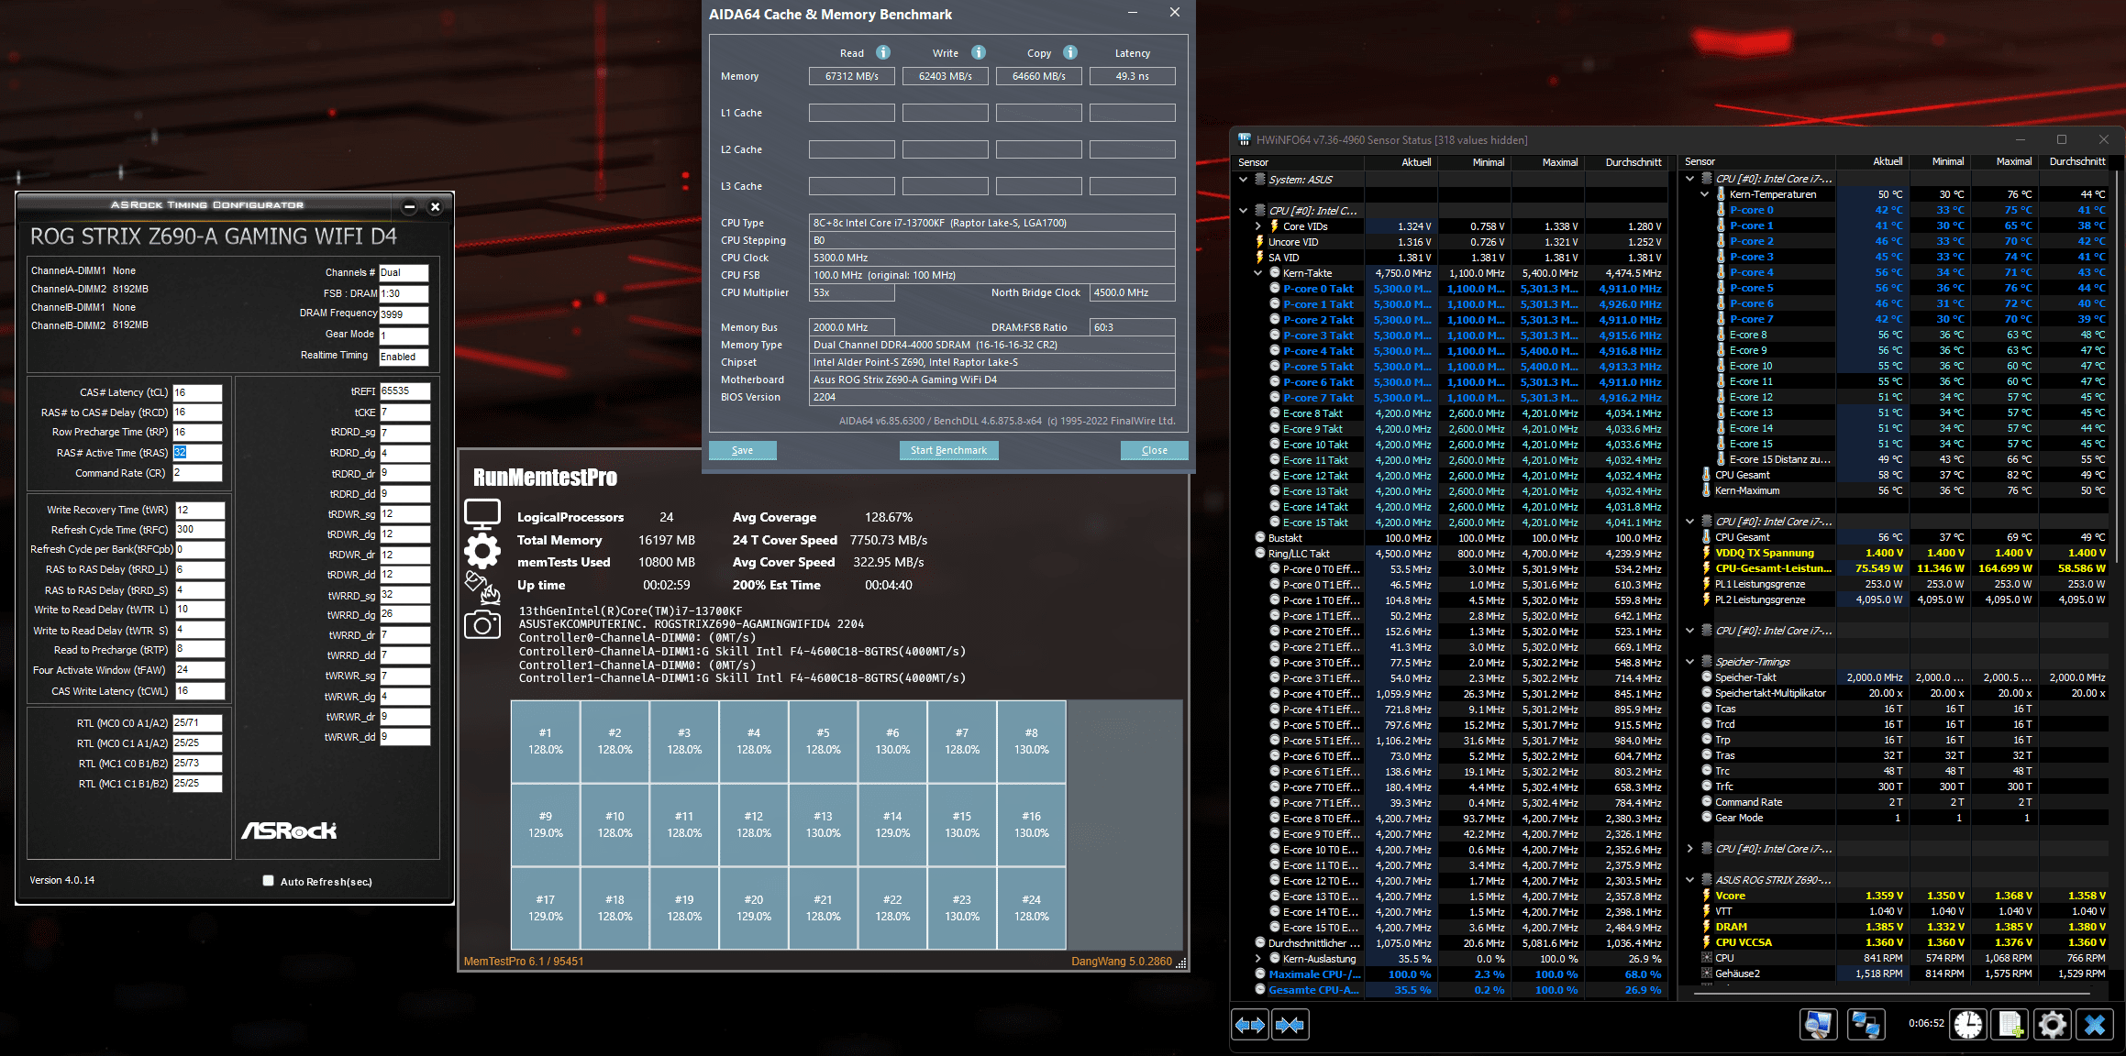Click Close button in AIDA64 benchmark

coord(1154,450)
